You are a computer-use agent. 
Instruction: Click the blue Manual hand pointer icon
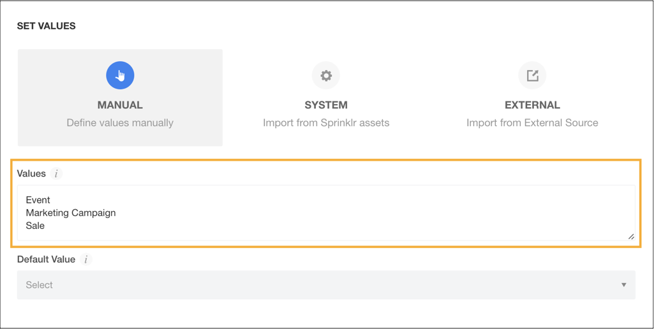click(x=120, y=75)
